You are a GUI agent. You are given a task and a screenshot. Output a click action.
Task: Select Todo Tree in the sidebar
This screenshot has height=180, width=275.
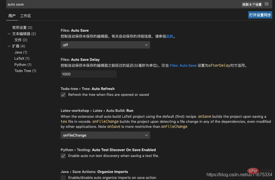click(25, 71)
